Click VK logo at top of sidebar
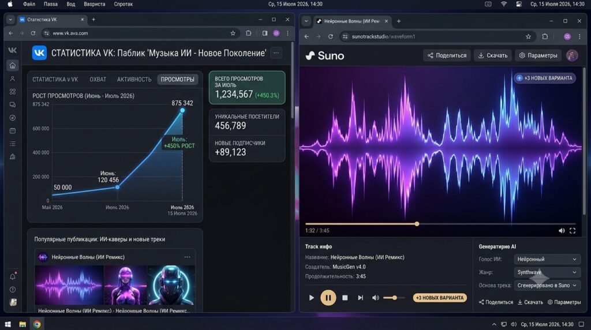Screen dimensions: 591x330 pyautogui.click(x=13, y=50)
